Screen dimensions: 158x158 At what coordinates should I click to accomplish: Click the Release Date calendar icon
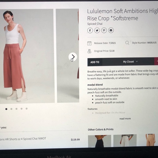click(x=89, y=43)
